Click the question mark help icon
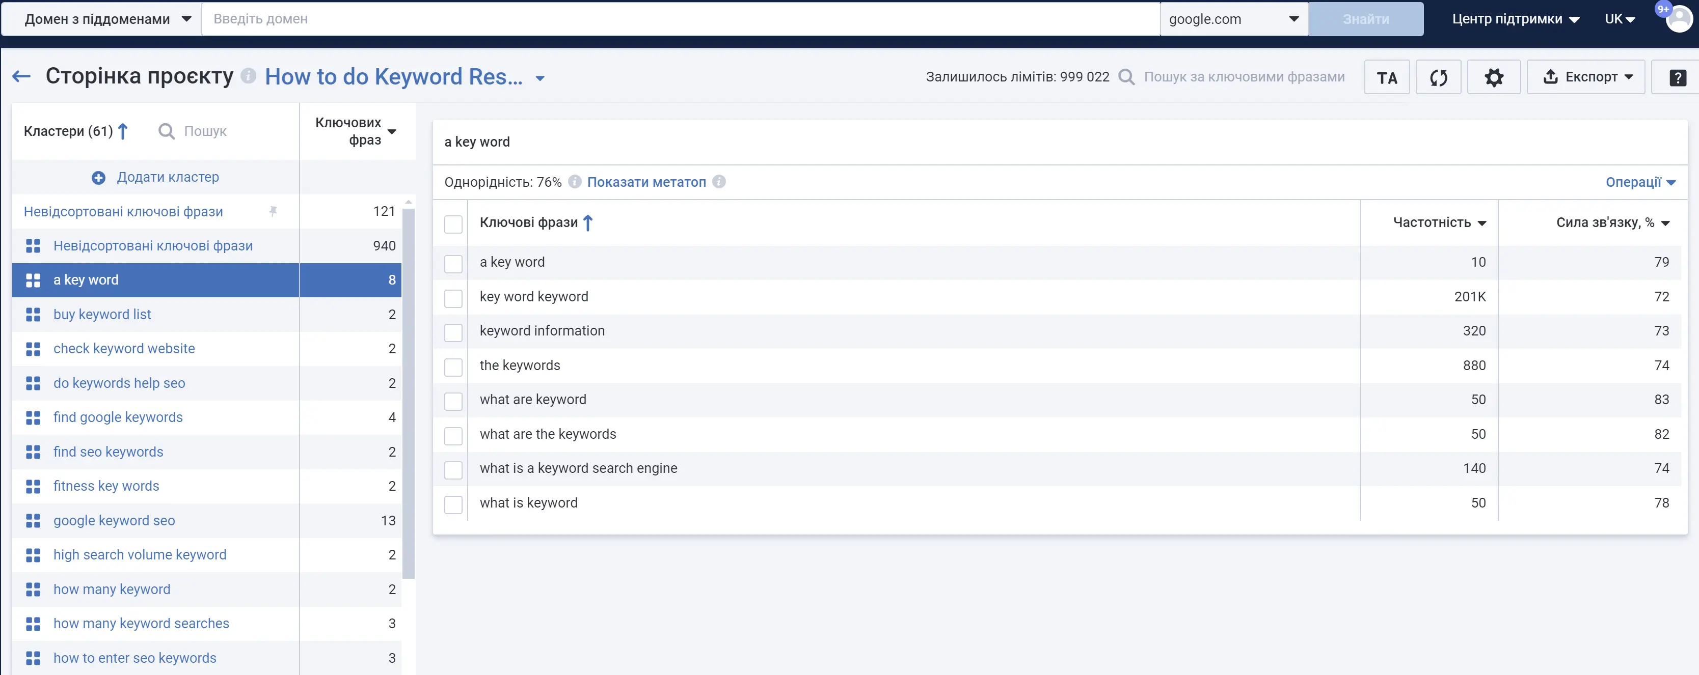 [x=1677, y=78]
